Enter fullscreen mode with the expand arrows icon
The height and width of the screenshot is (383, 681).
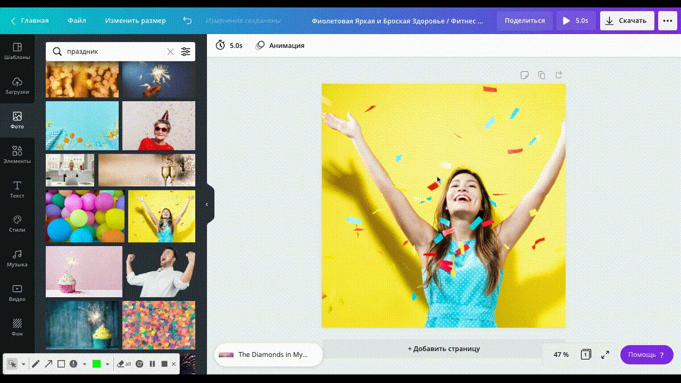click(605, 355)
